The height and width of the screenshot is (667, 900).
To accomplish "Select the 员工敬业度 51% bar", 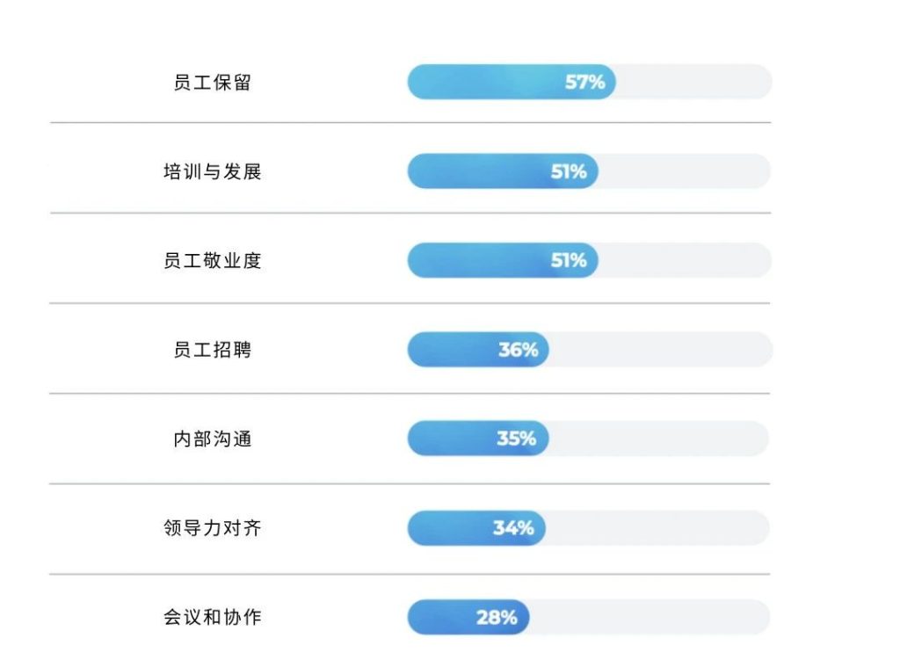I will click(x=590, y=260).
